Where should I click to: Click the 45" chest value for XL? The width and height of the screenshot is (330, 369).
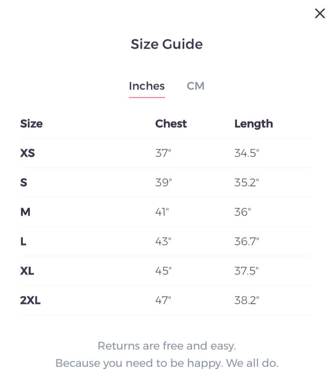pyautogui.click(x=163, y=271)
